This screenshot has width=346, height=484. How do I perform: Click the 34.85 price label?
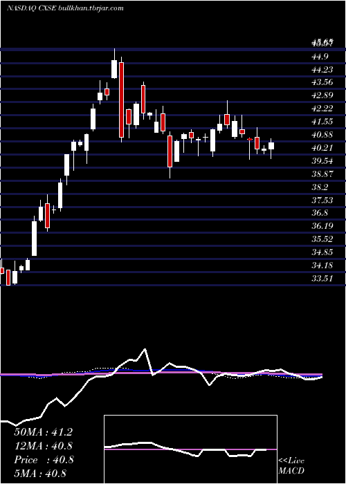pos(322,252)
